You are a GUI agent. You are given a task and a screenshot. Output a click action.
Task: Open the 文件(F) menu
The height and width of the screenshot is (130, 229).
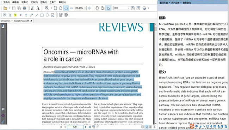[x=6, y=2]
